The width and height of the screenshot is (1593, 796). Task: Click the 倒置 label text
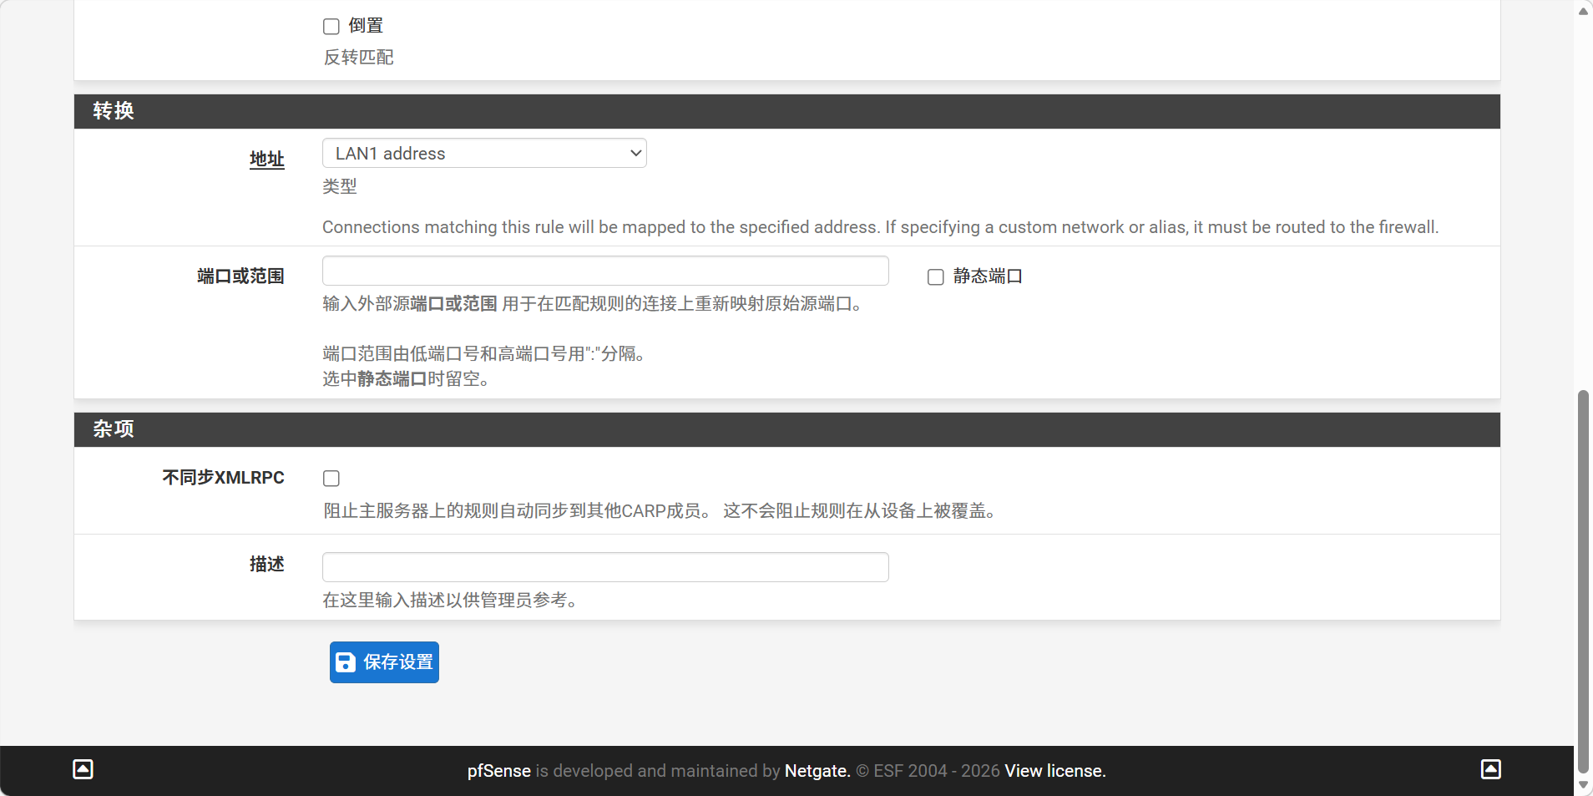click(366, 26)
